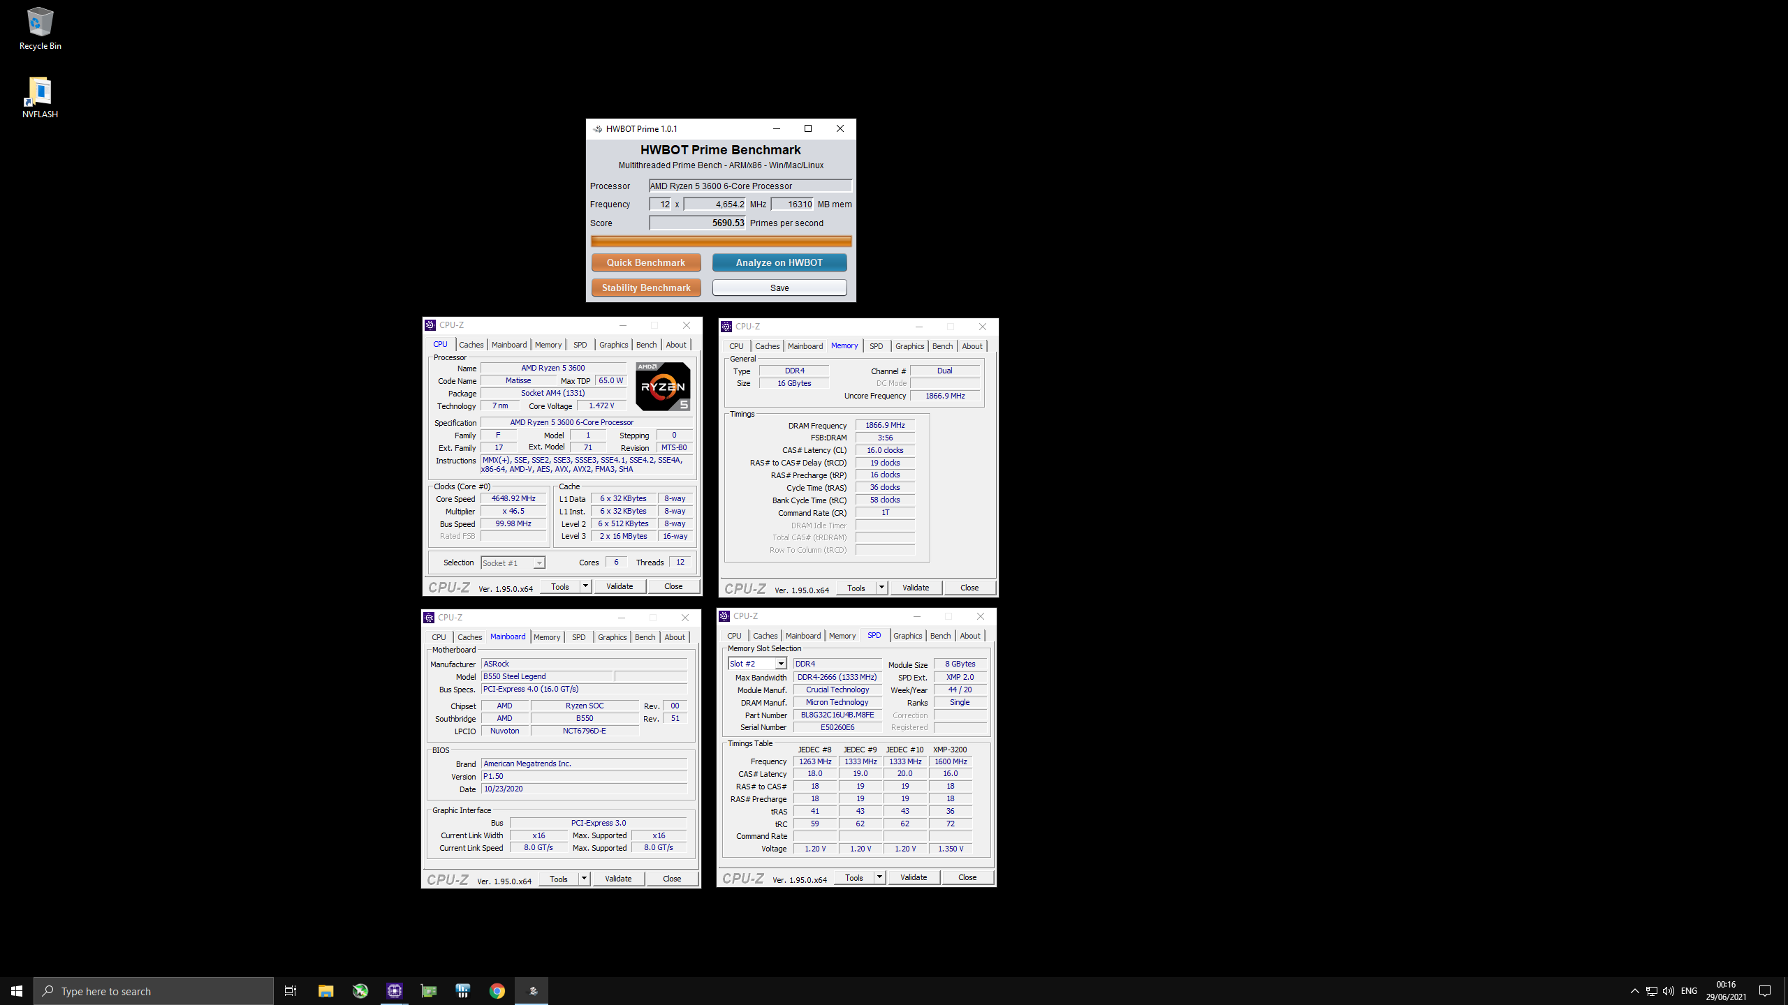
Task: Expand Tools arrow in CPU-Z SPD window
Action: click(879, 877)
